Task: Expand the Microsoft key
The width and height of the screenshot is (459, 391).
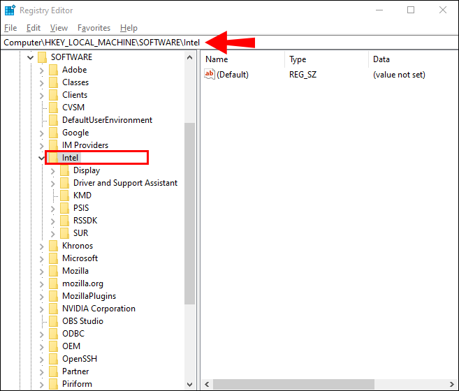Action: [x=41, y=259]
